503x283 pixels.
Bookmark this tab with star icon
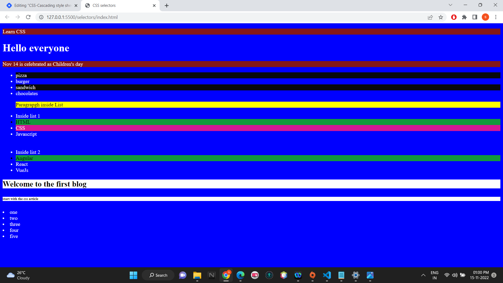click(441, 17)
